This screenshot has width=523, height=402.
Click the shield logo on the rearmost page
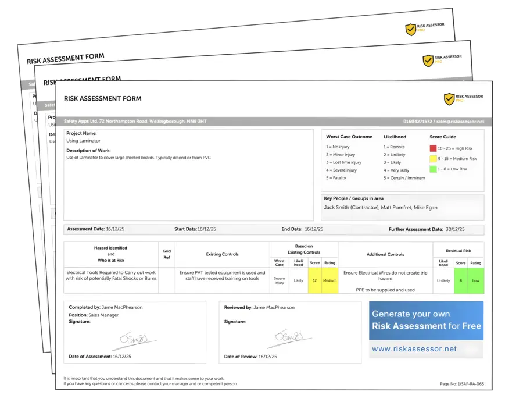click(x=410, y=30)
